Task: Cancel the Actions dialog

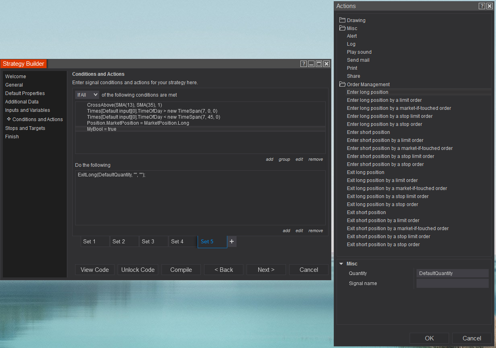Action: 472,338
